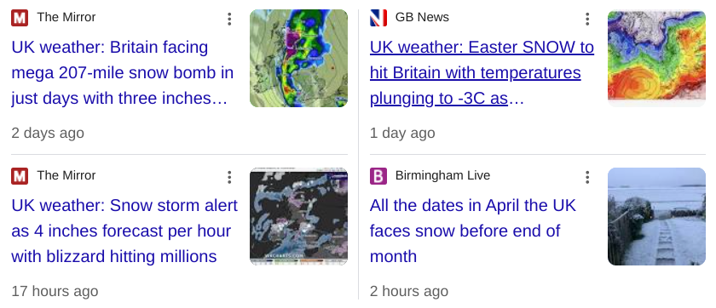The height and width of the screenshot is (308, 716).
Task: Click red and orange temperature map thumbnail
Action: (656, 59)
